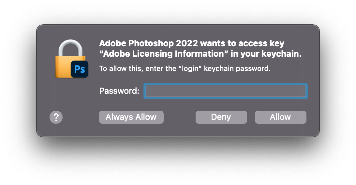Focus the Password input field
Screen dimensions: 356x185
point(226,91)
